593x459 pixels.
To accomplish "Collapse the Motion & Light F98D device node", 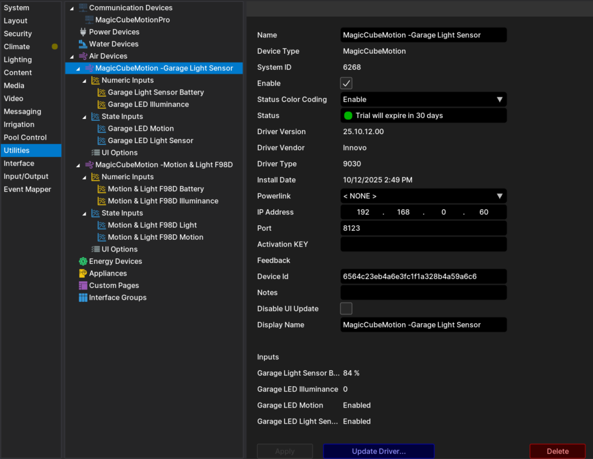I will pos(78,165).
